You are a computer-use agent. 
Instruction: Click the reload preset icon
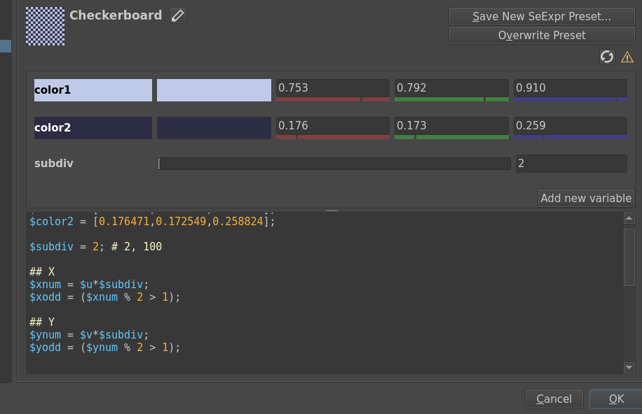coord(607,57)
